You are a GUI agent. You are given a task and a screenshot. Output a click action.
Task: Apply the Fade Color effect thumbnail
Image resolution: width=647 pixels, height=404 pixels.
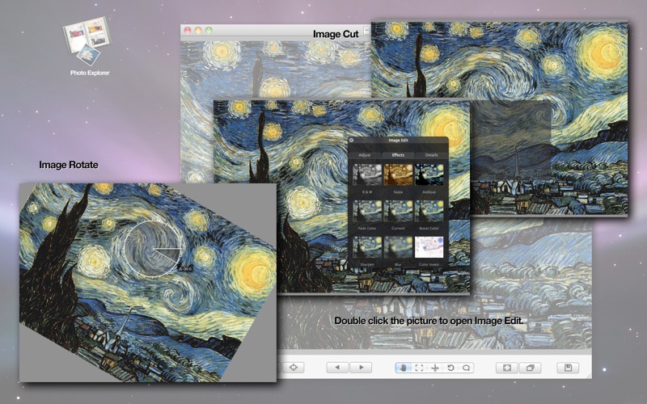(367, 211)
